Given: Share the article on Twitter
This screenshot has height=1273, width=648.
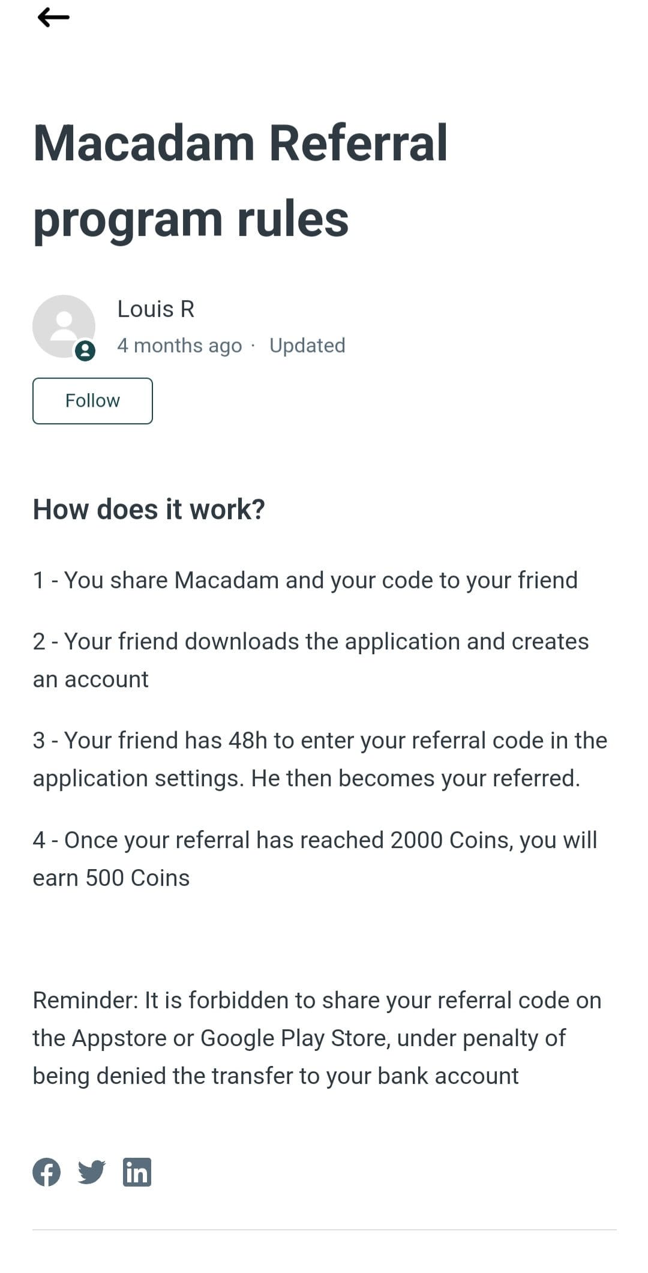Looking at the screenshot, I should point(92,1172).
